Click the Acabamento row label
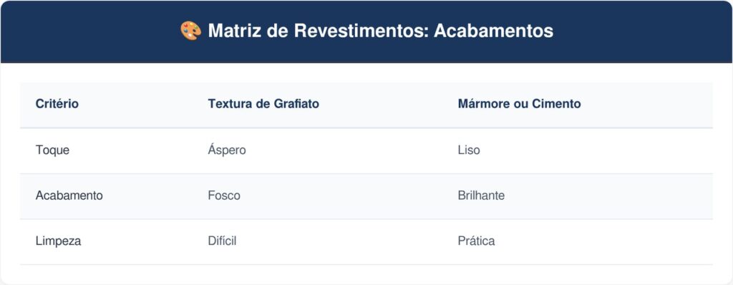The width and height of the screenshot is (733, 285). click(x=69, y=195)
